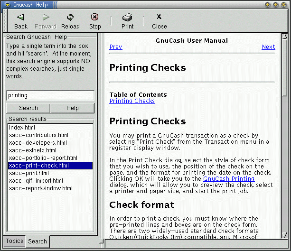Open the GnuCash Printing link

click(229, 179)
